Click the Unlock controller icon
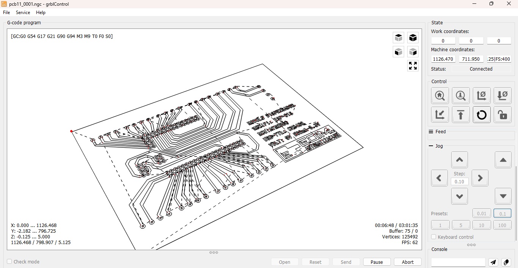 pyautogui.click(x=502, y=115)
